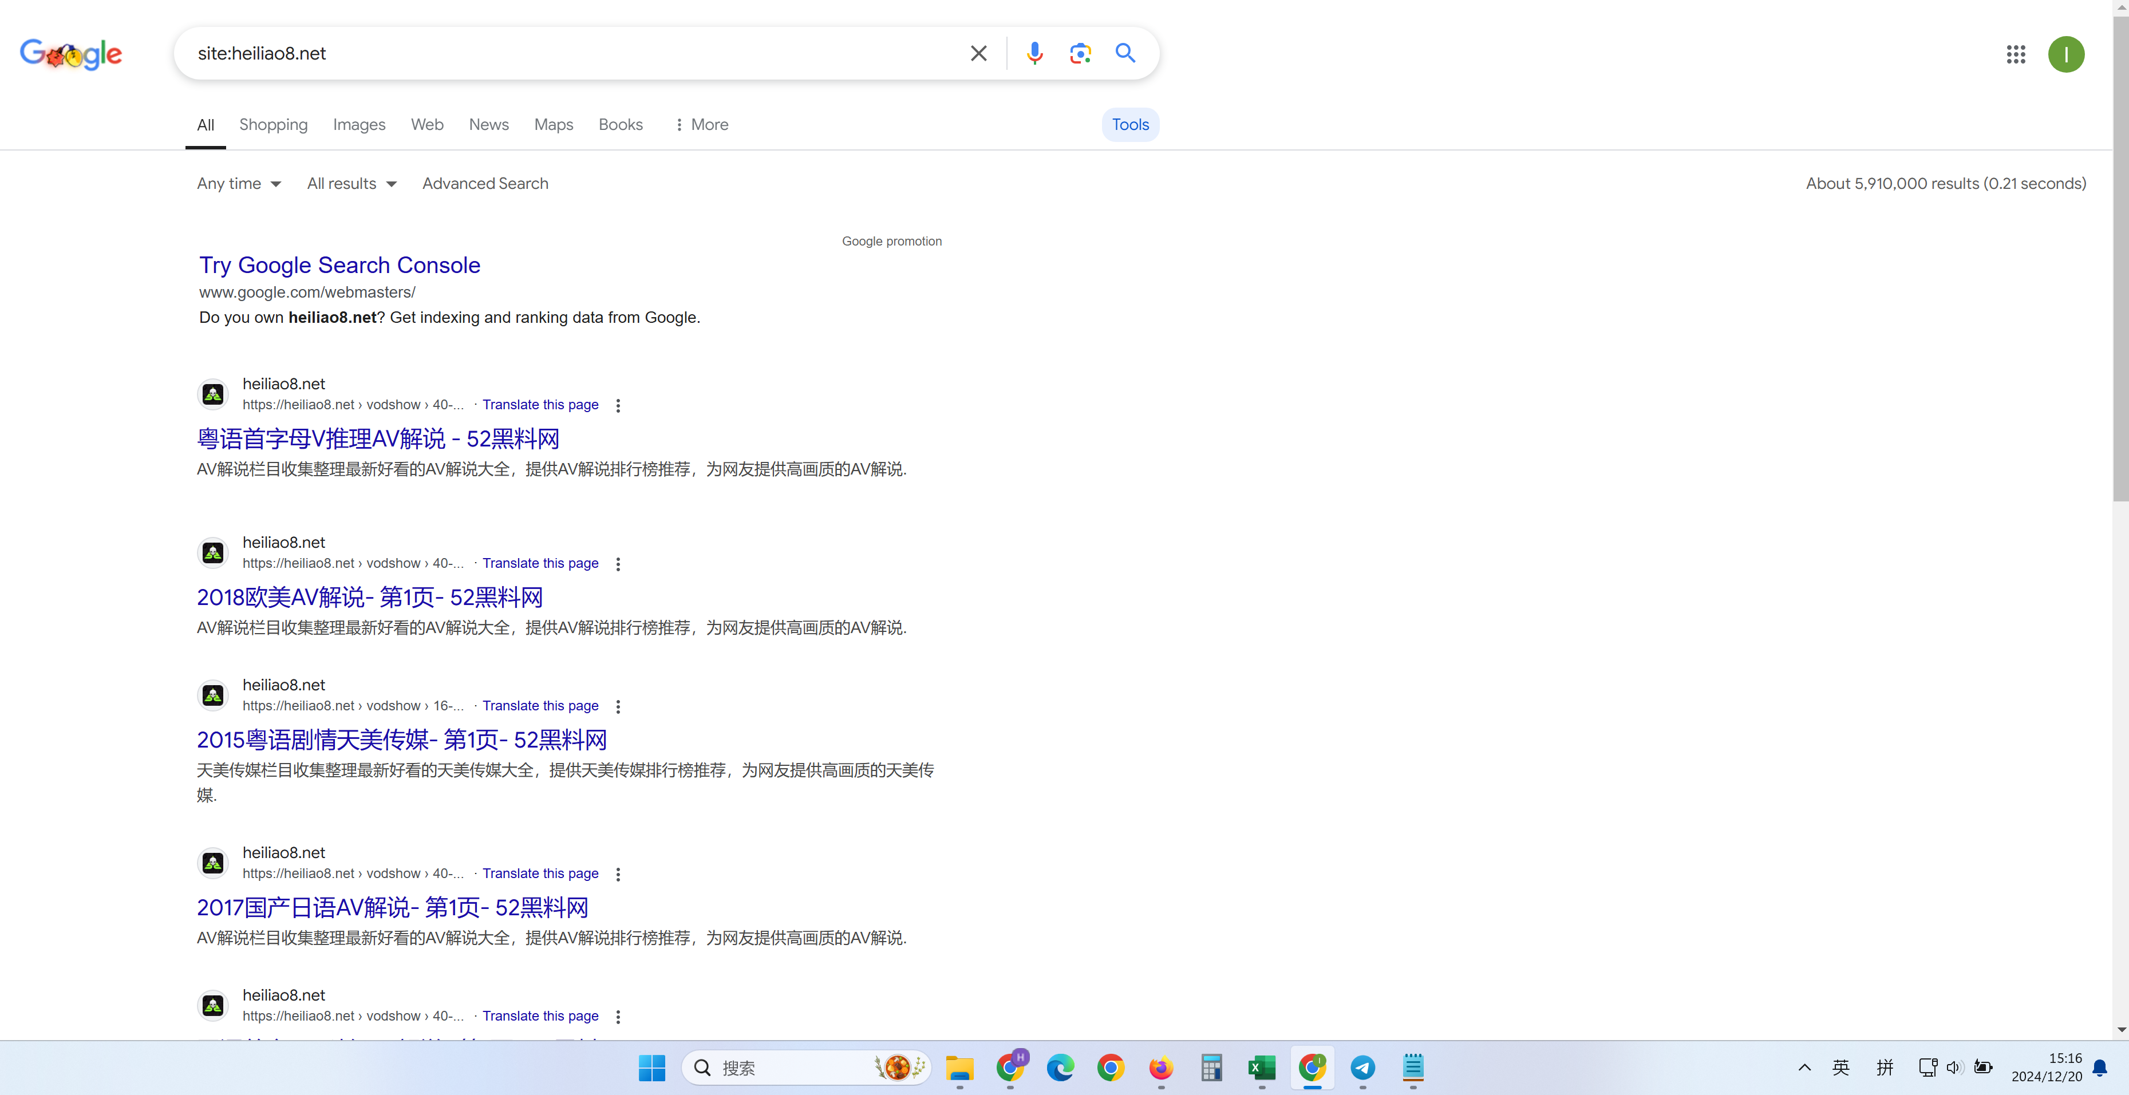
Task: Open Microsoft Edge from the taskbar
Action: [1060, 1068]
